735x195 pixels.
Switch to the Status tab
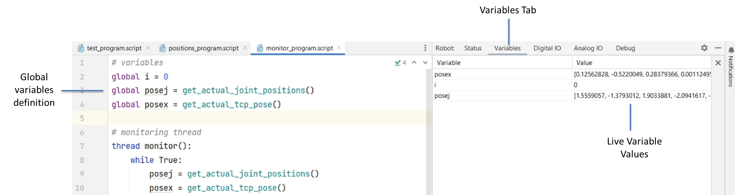pyautogui.click(x=473, y=48)
